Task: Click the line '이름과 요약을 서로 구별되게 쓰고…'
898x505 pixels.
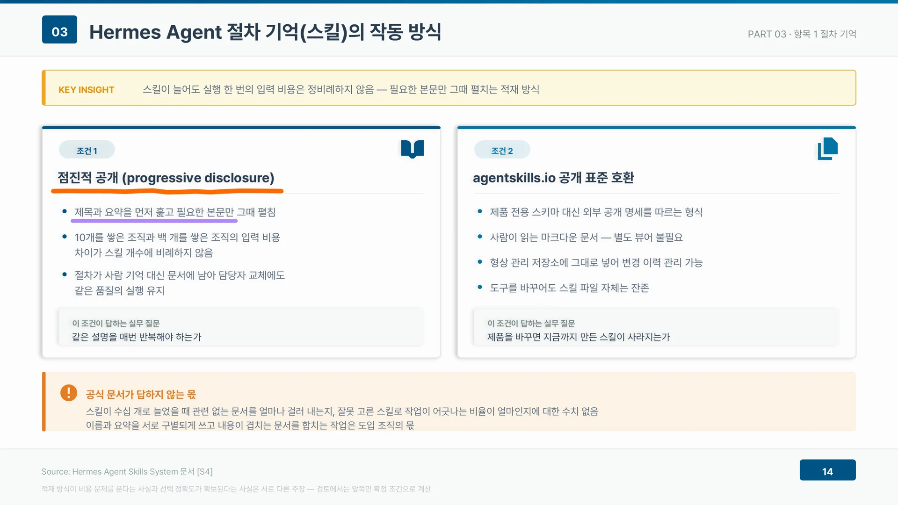Action: [x=250, y=425]
